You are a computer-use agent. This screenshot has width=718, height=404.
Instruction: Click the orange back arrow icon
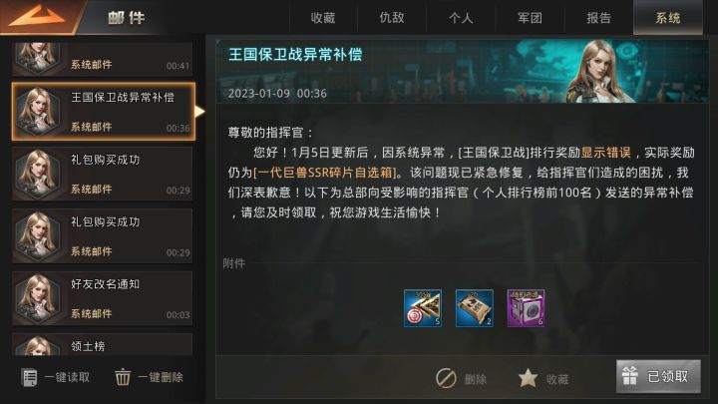(x=37, y=16)
